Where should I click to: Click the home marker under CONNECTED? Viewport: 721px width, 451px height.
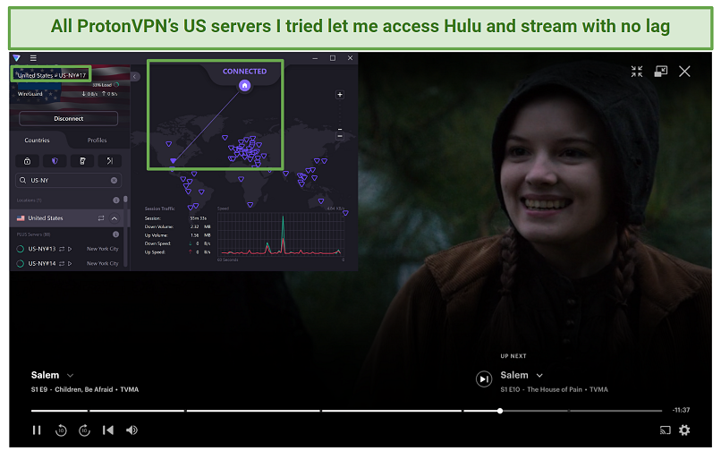(x=244, y=85)
